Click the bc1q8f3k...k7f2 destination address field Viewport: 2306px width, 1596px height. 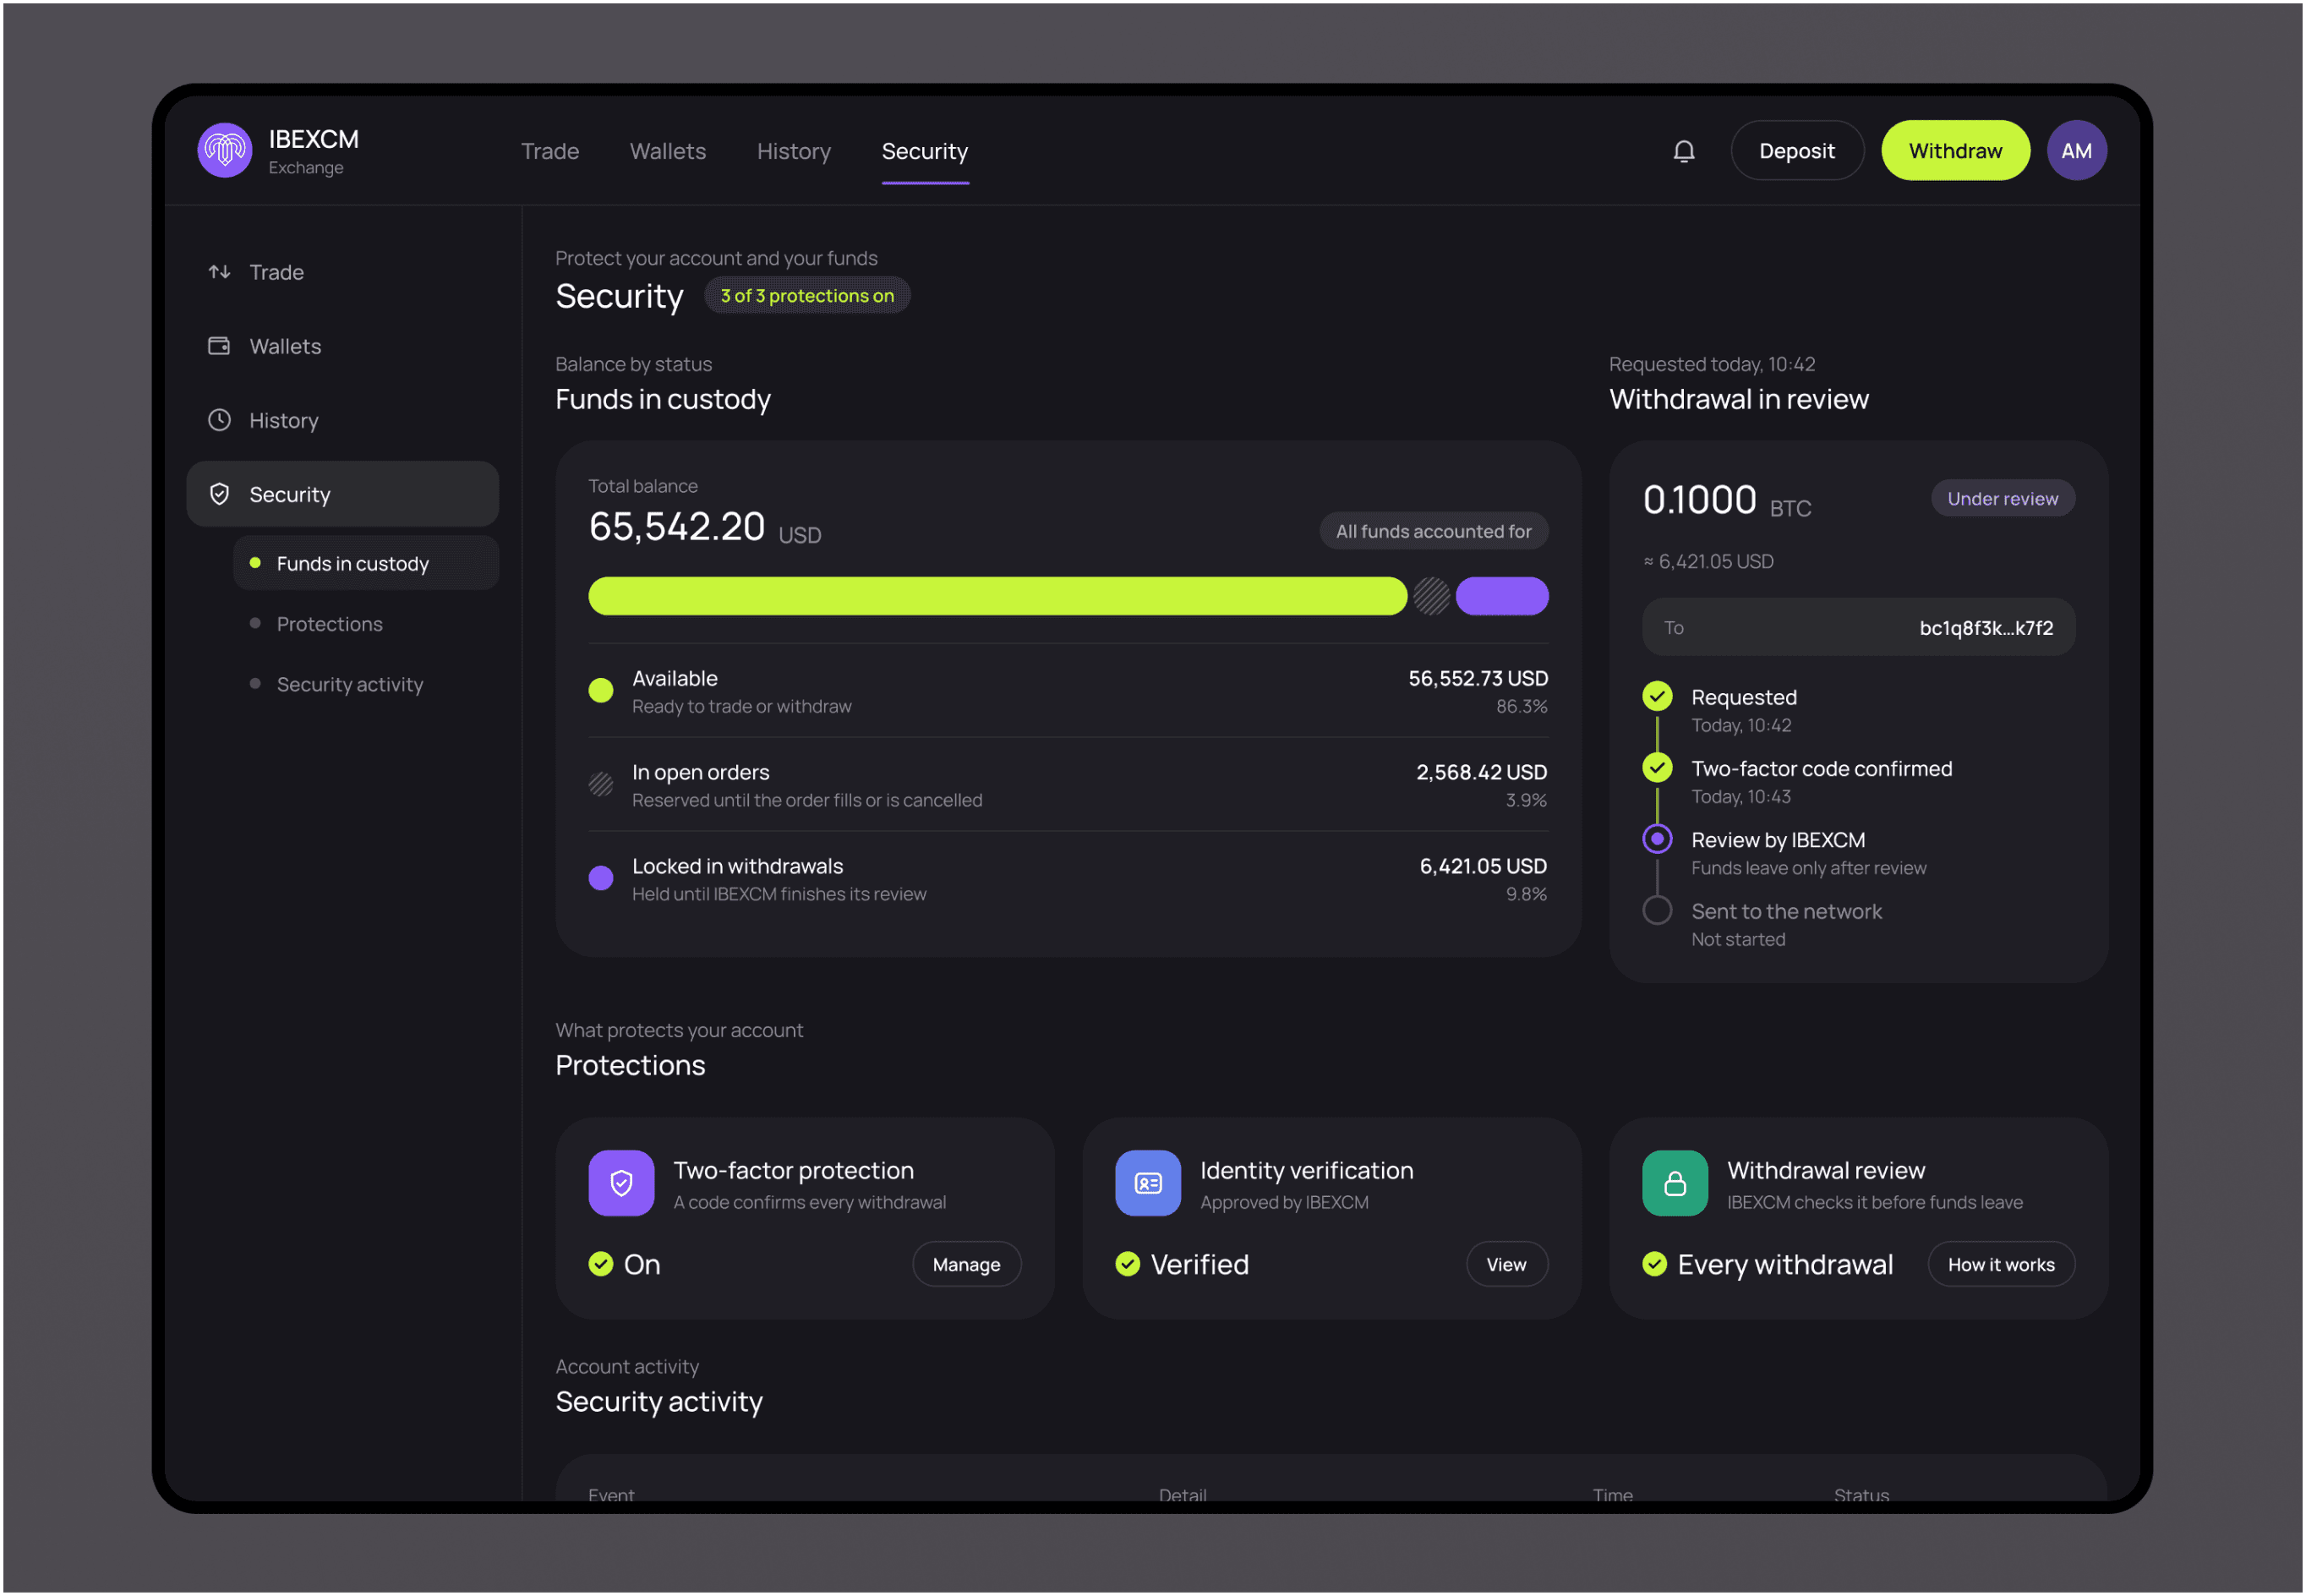1858,627
